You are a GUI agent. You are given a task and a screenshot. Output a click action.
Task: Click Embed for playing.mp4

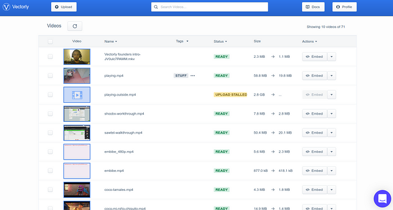point(314,76)
